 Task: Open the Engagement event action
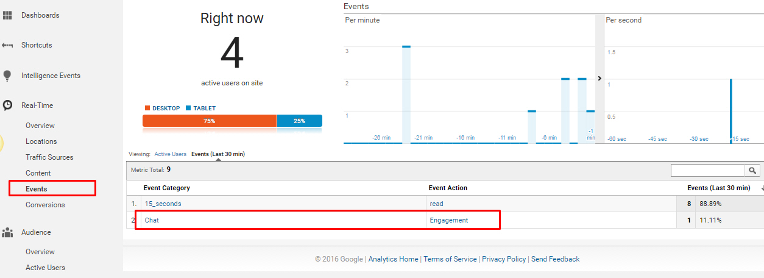(448, 220)
